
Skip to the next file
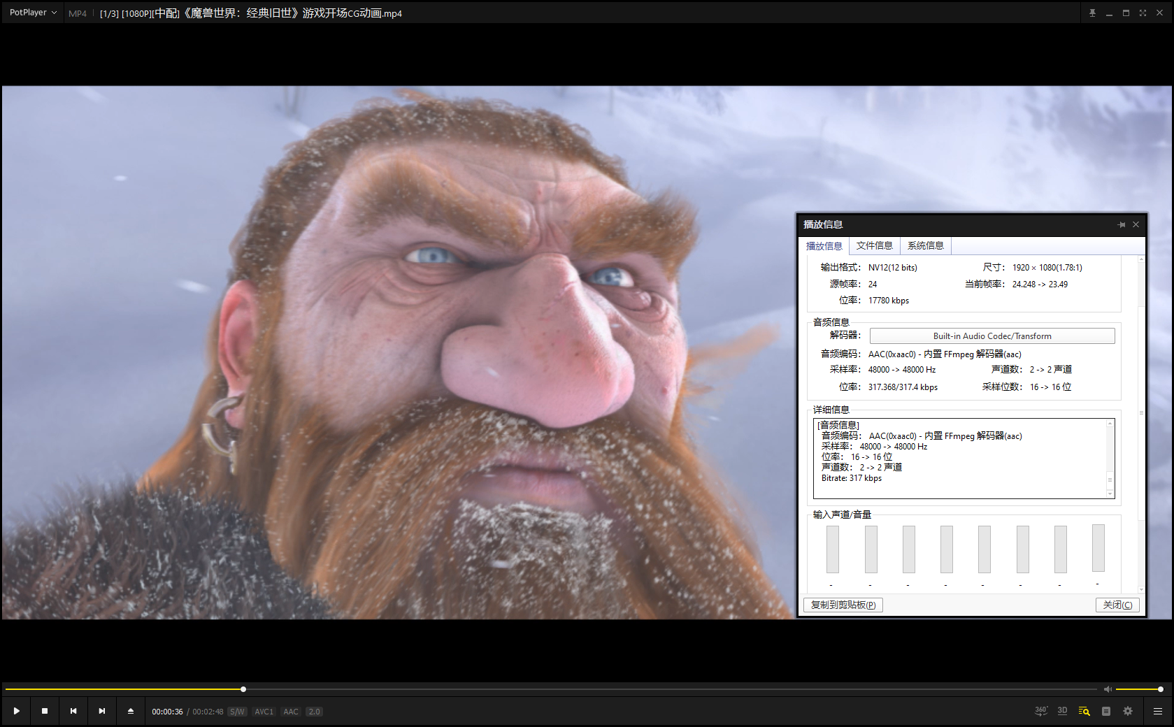point(102,711)
